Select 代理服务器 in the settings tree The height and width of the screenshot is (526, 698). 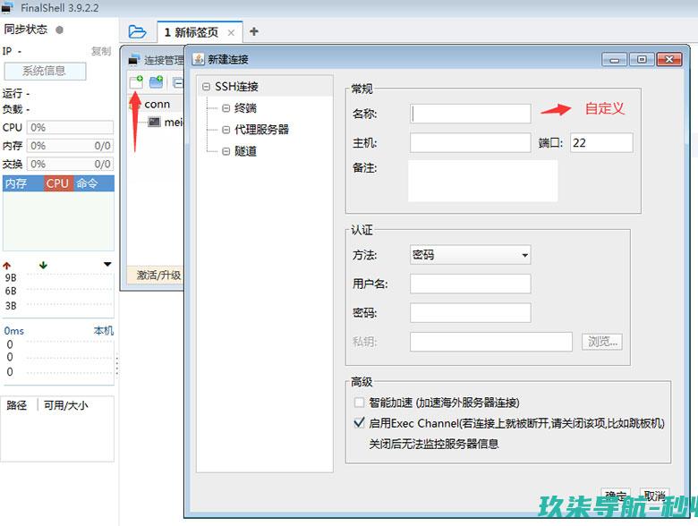261,130
